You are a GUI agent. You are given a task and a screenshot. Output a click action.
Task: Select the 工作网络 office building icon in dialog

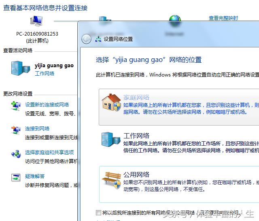111,140
